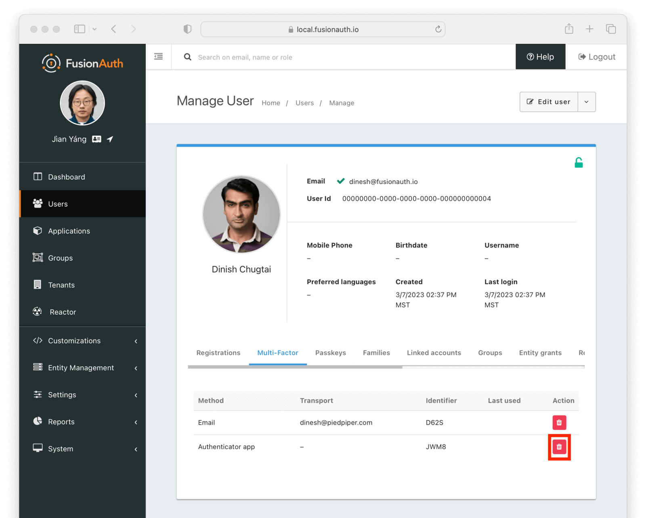
Task: Go back with the browser back arrow
Action: pos(114,29)
